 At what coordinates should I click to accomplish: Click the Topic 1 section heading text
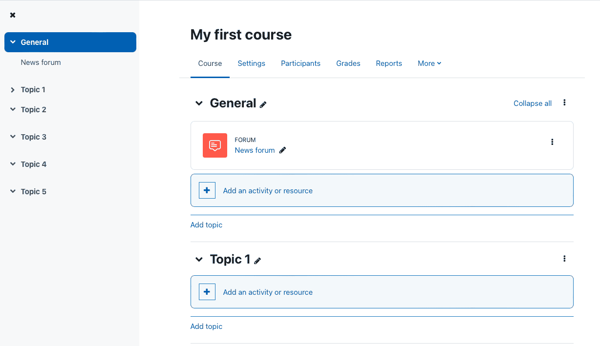click(x=230, y=259)
